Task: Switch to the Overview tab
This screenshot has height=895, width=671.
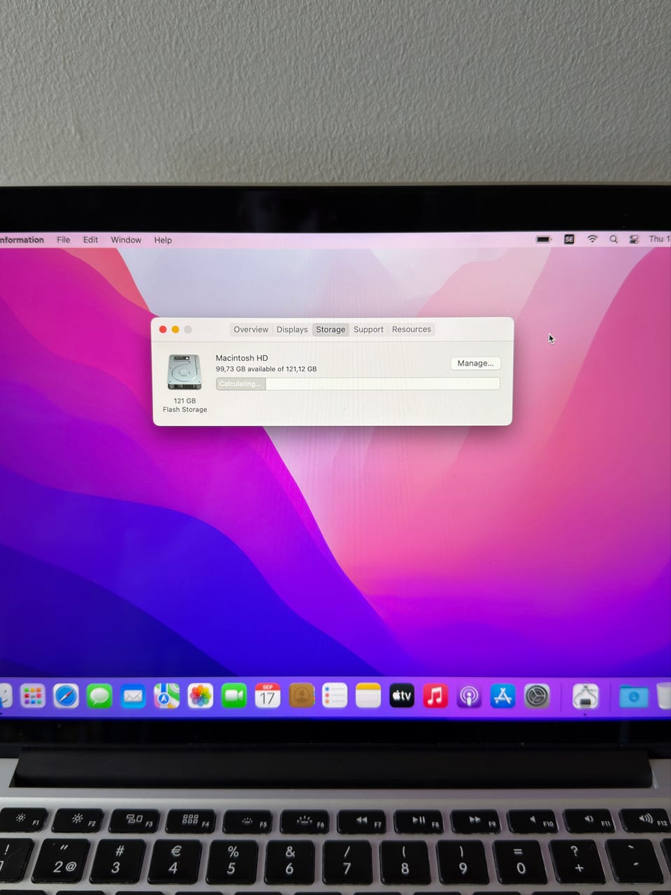Action: pos(251,329)
